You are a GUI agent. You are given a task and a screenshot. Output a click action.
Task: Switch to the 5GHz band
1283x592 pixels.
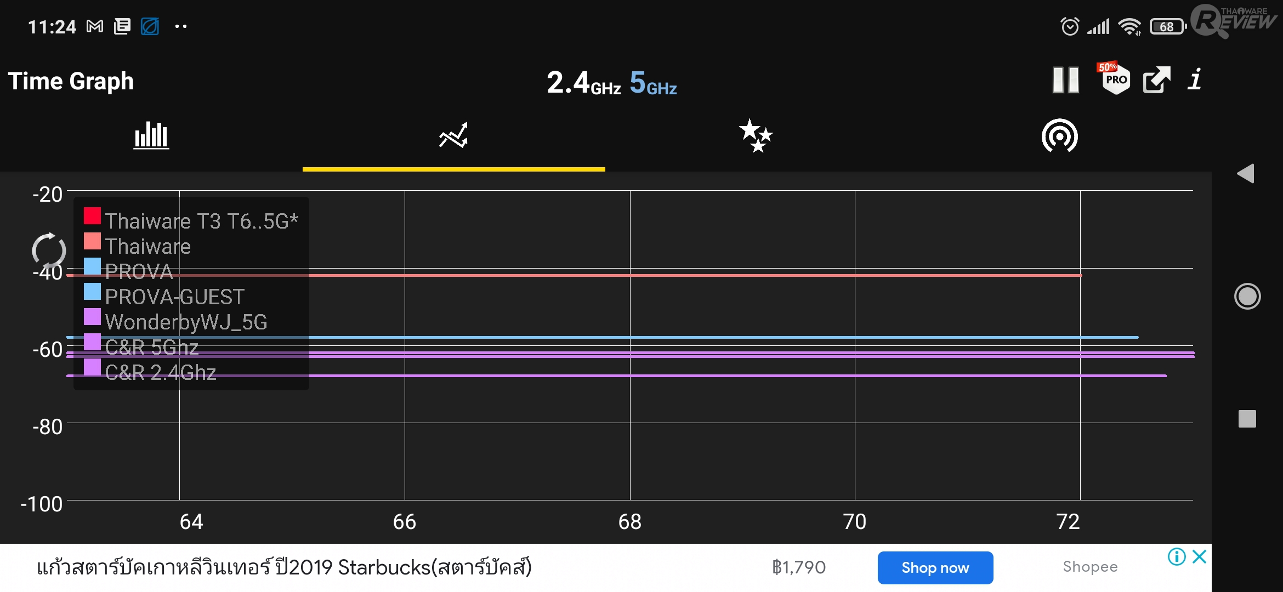pyautogui.click(x=653, y=83)
